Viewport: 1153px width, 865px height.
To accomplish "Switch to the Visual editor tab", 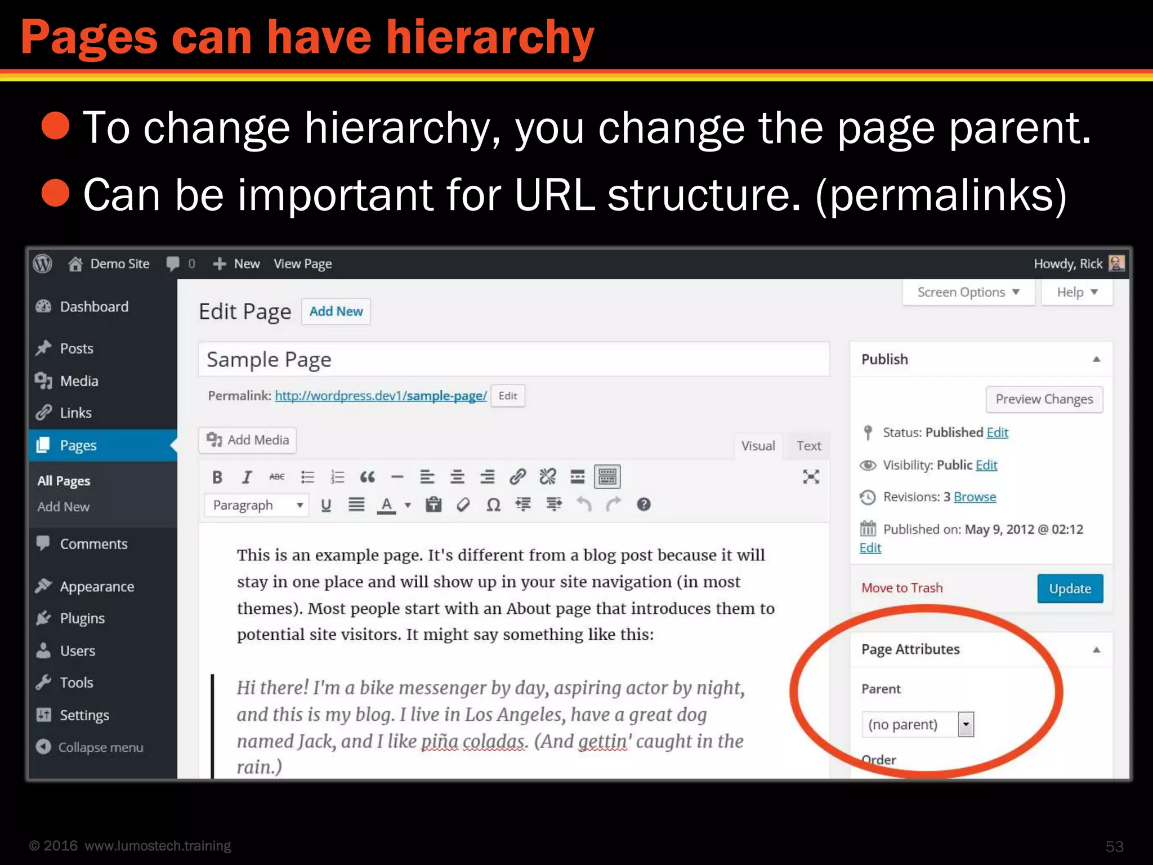I will 758,446.
